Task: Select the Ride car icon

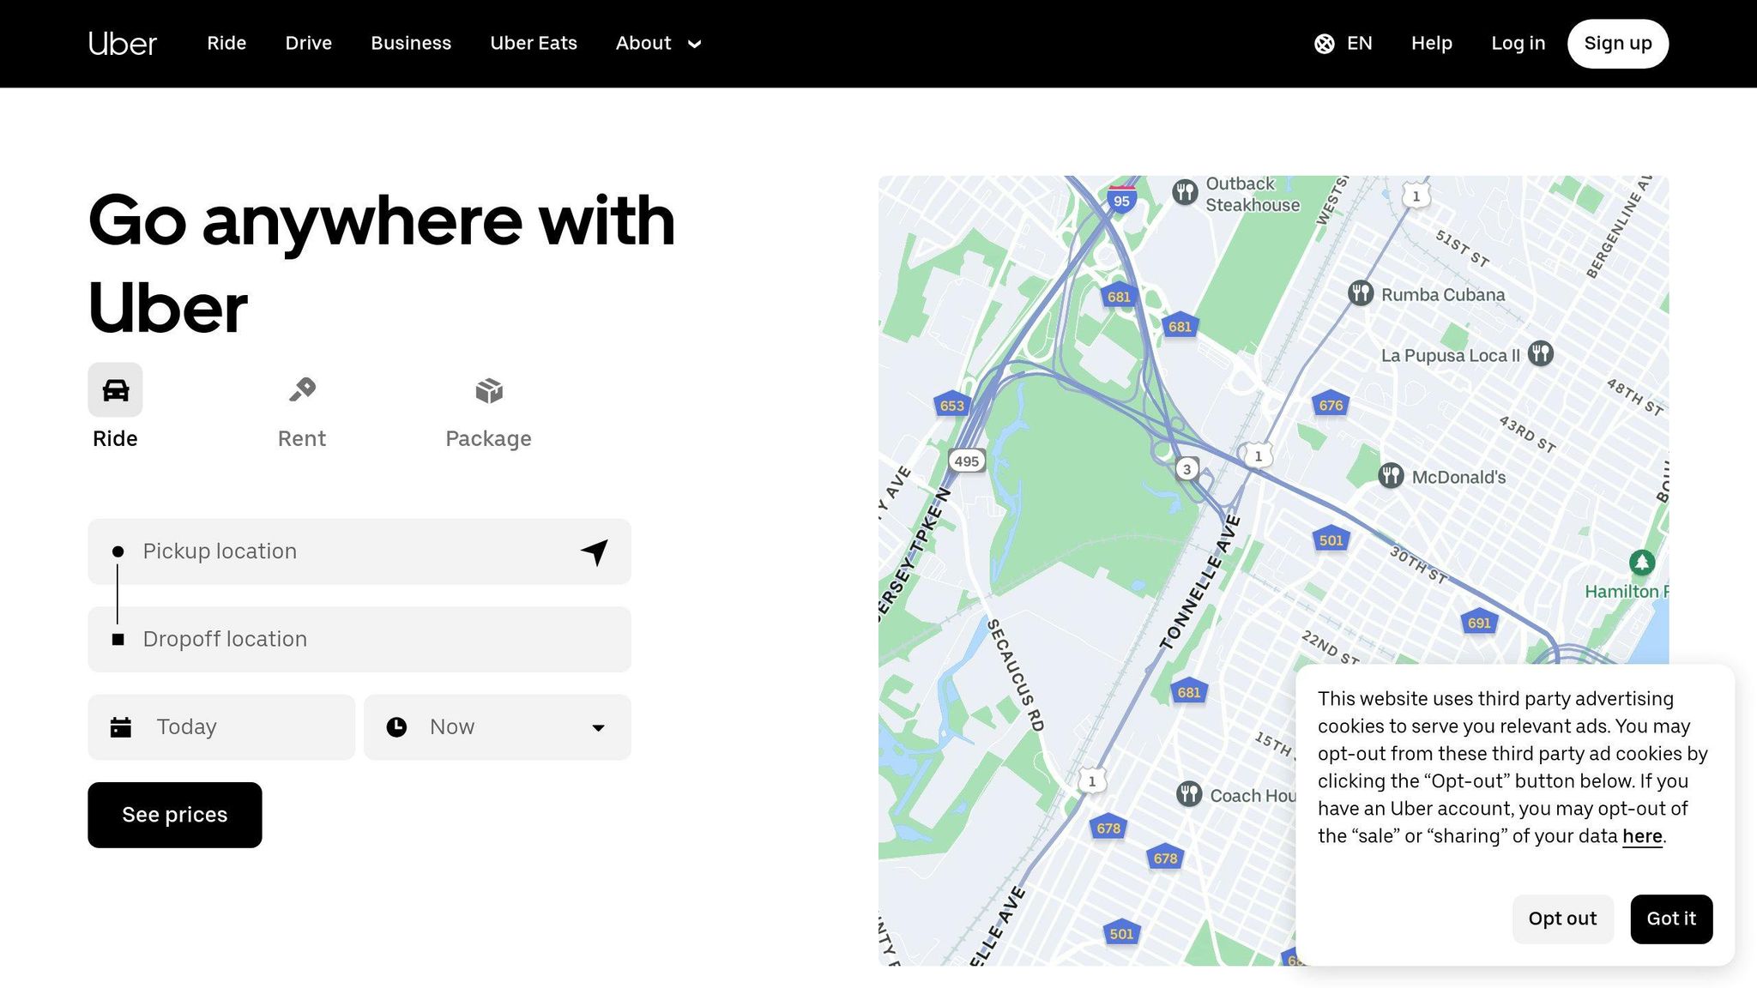Action: tap(115, 390)
